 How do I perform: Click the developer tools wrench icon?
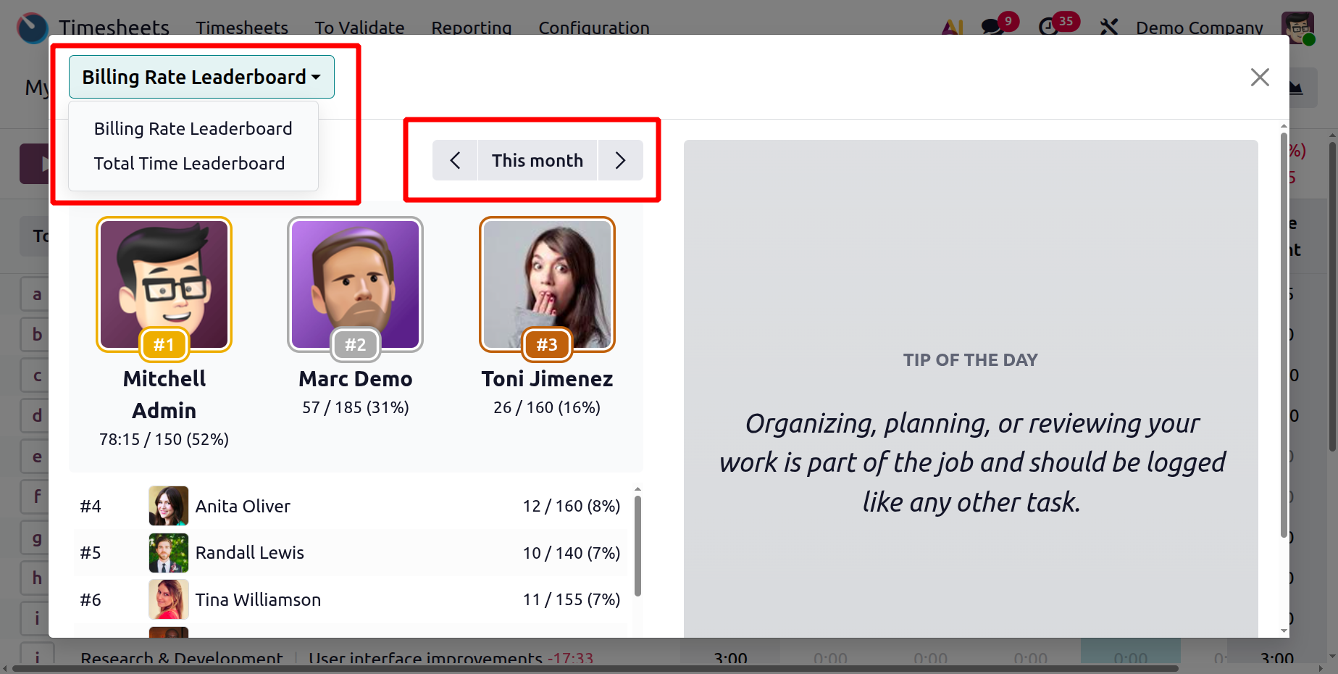(x=1108, y=27)
